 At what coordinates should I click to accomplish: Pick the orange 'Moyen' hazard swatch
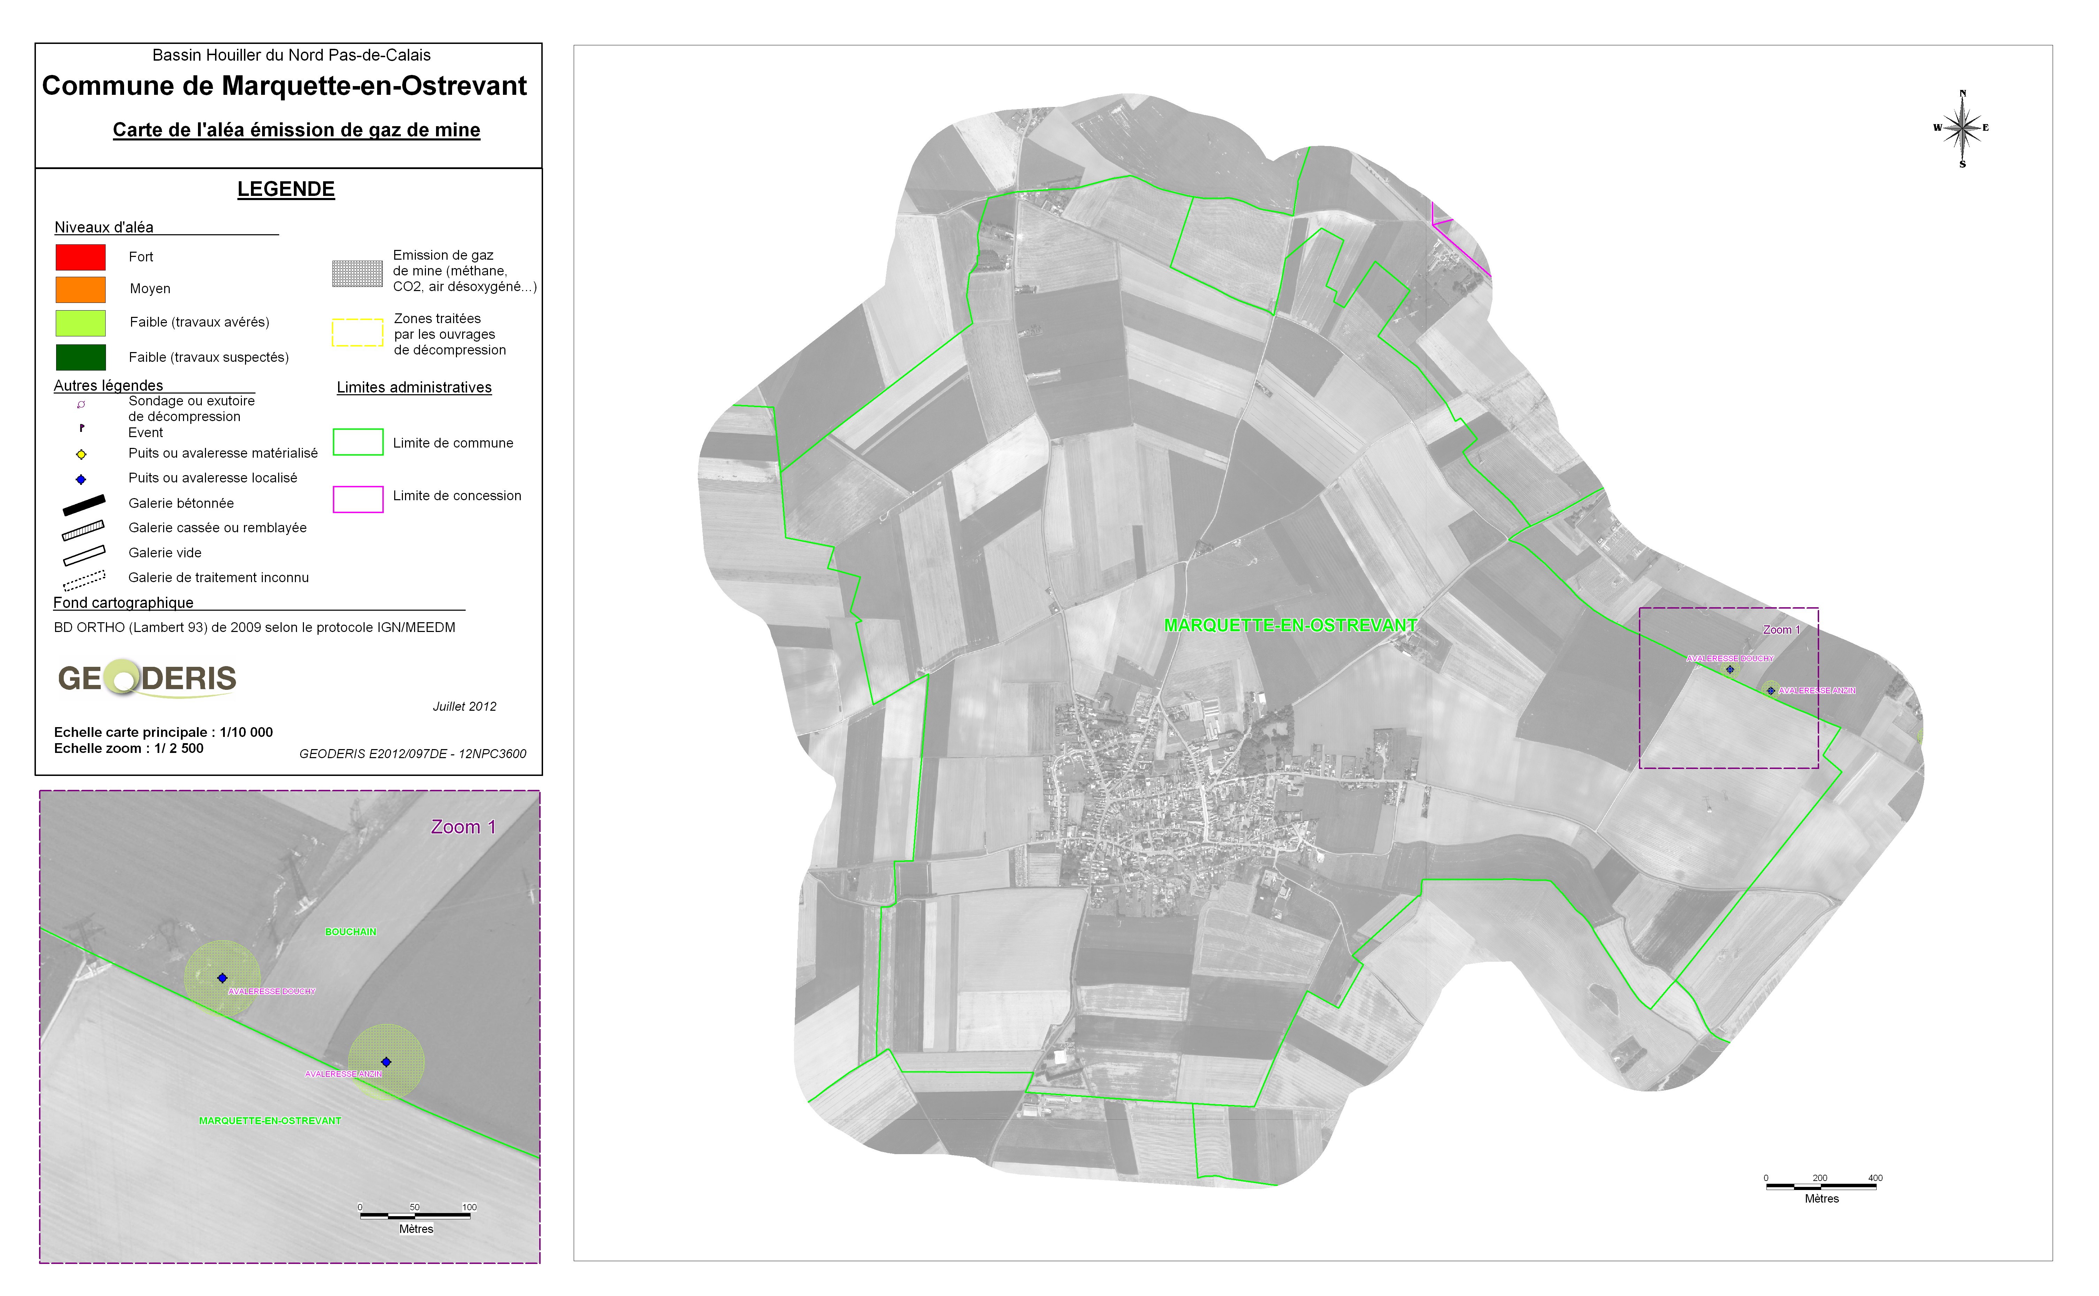click(81, 290)
